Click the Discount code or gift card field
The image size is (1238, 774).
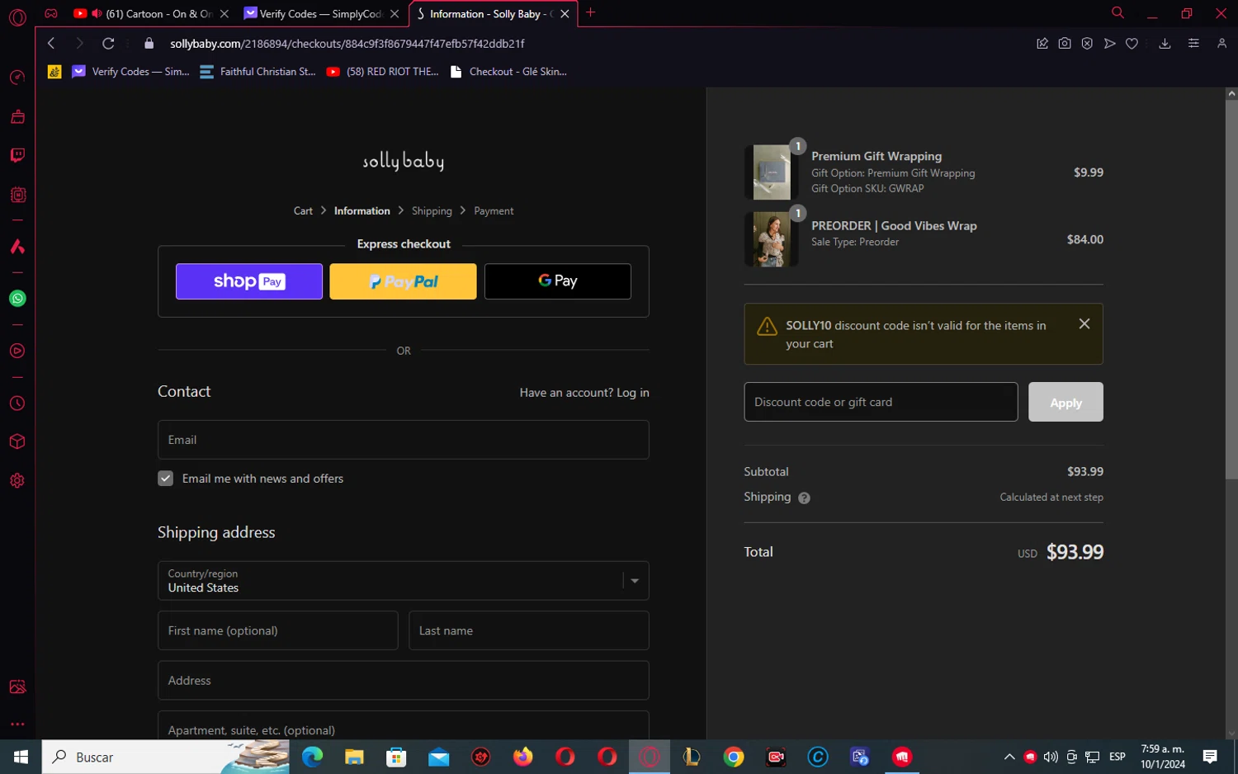881,402
